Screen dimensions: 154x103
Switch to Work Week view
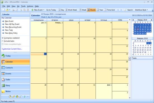(x=71, y=10)
